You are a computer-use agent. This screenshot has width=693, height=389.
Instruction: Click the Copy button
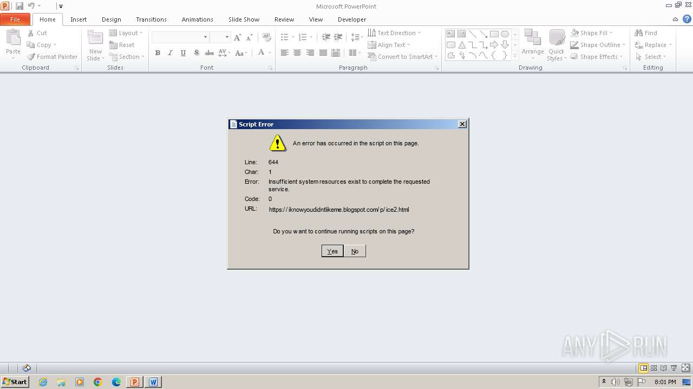click(x=42, y=45)
